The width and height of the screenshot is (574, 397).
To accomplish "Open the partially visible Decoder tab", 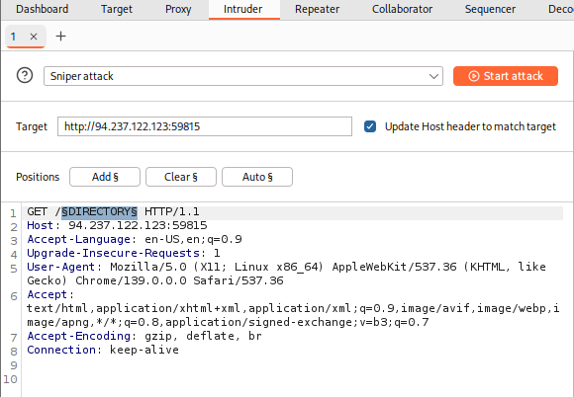I will [x=561, y=9].
